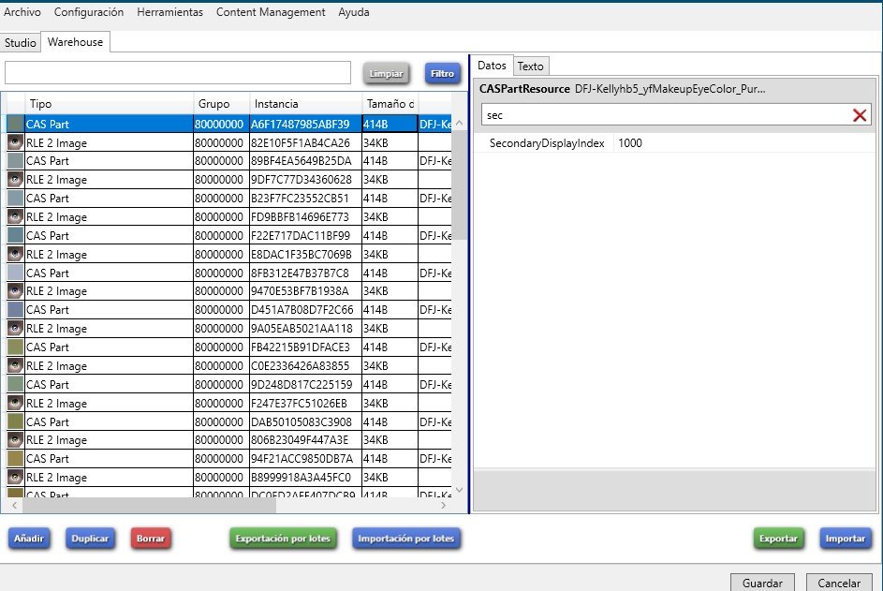Screen dimensions: 883x591
Task: Click eye thumbnail for row F247E37FC51026EB
Action: [15, 404]
